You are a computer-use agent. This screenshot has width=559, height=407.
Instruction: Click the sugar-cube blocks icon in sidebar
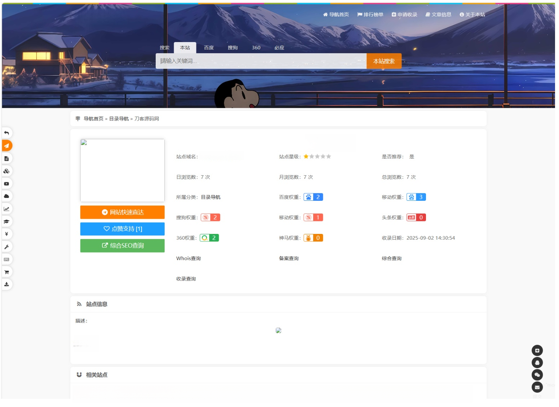point(6,171)
